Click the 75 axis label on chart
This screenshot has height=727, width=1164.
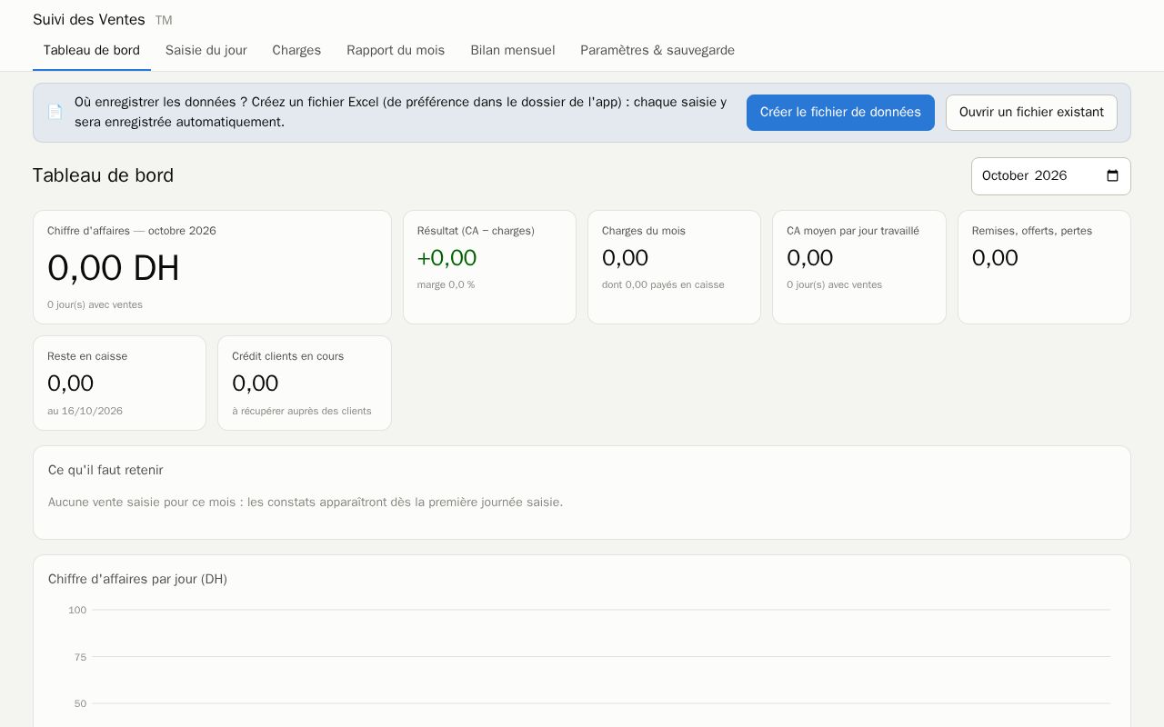click(x=80, y=657)
